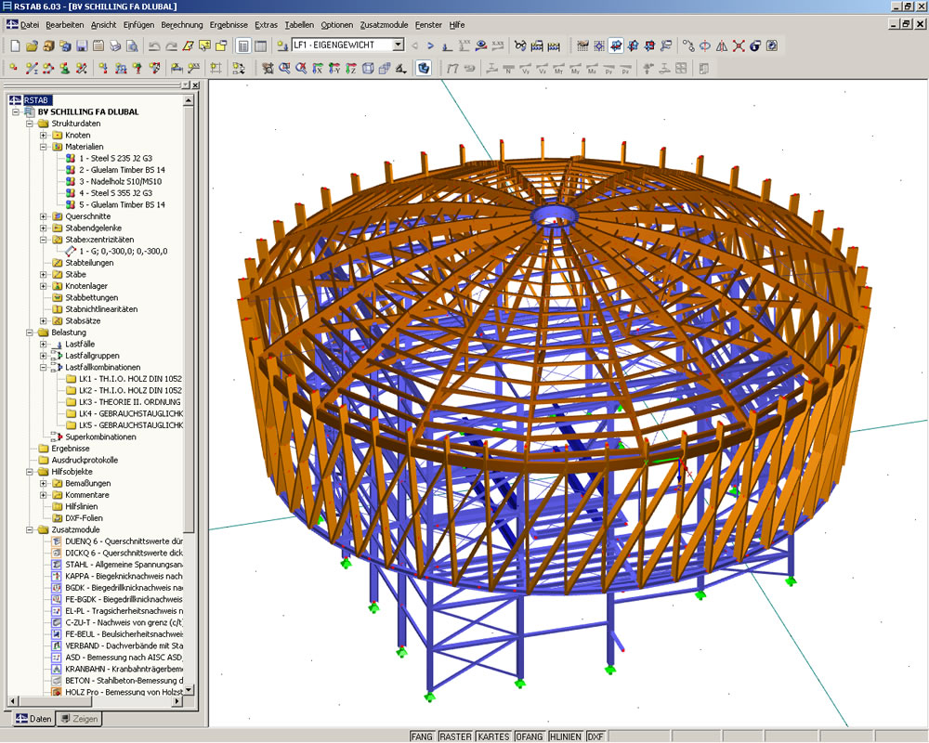Screen dimensions: 929x743
Task: Collapse the Strukturdaten tree node
Action: click(29, 124)
